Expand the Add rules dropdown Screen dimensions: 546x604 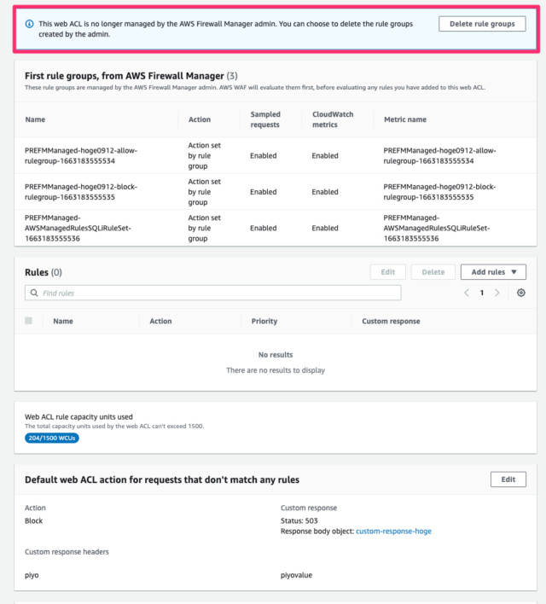[x=493, y=272]
